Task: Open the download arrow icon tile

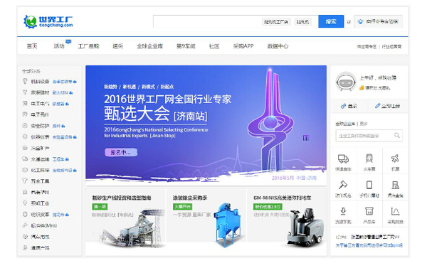Action: coord(343,211)
